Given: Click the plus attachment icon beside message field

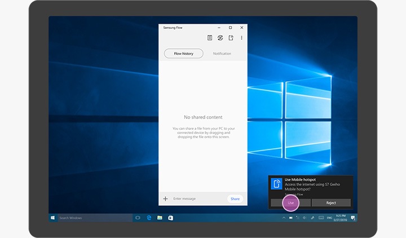Looking at the screenshot, I should click(x=165, y=199).
